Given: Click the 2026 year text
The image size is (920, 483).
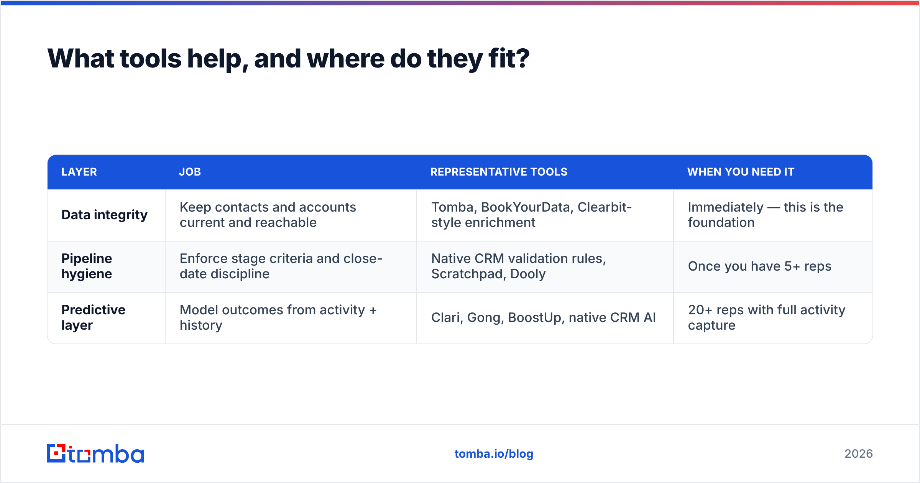Looking at the screenshot, I should [859, 454].
